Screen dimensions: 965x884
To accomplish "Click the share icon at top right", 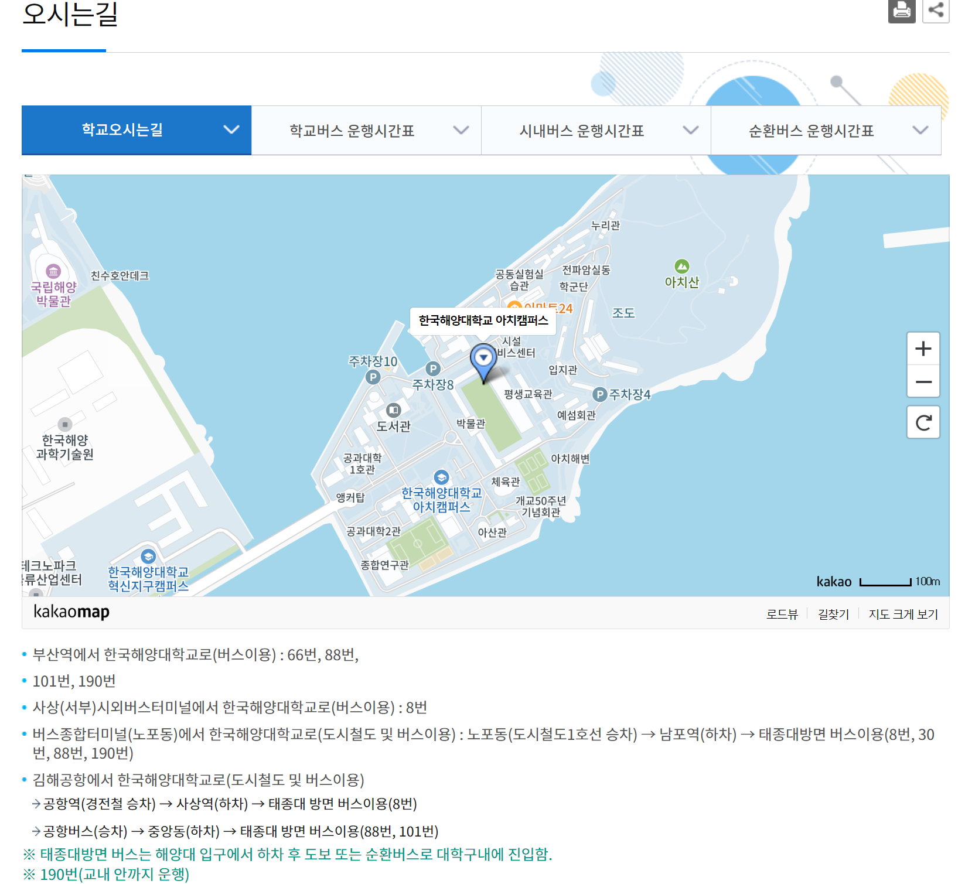I will [936, 10].
